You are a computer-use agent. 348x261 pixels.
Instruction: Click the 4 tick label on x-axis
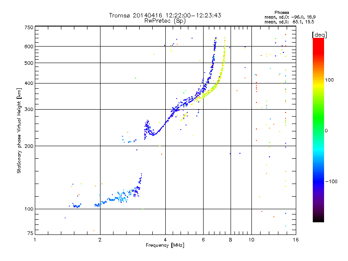165,240
